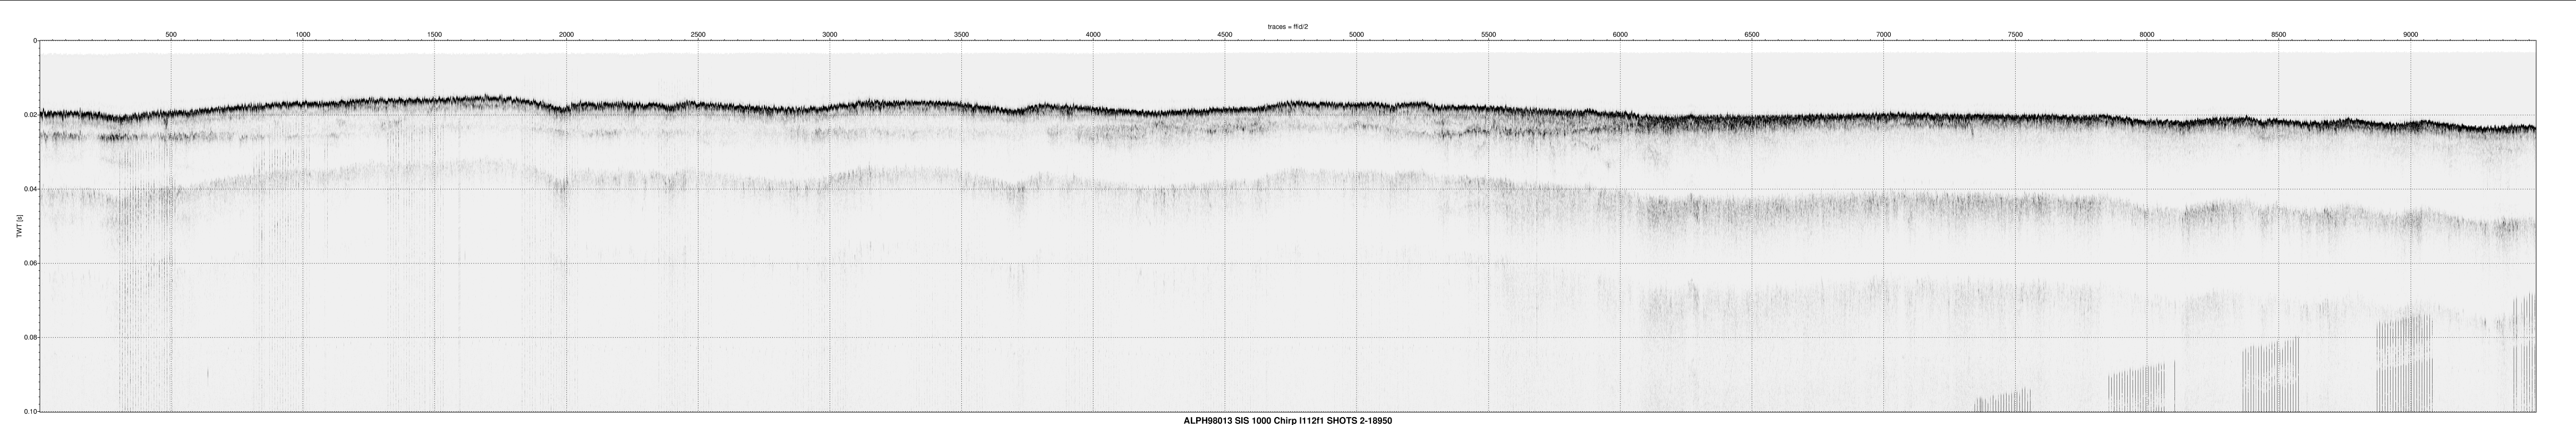Click the ALPH98013 SIS 1000 Chirp title
The image size is (2576, 425).
click(1288, 421)
